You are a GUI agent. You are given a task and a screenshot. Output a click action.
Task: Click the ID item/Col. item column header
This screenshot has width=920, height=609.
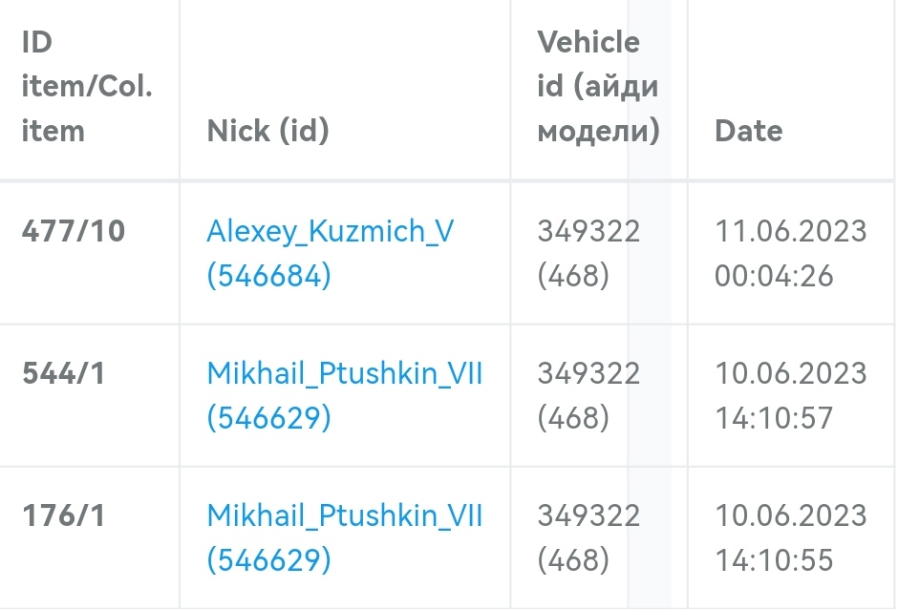(87, 86)
